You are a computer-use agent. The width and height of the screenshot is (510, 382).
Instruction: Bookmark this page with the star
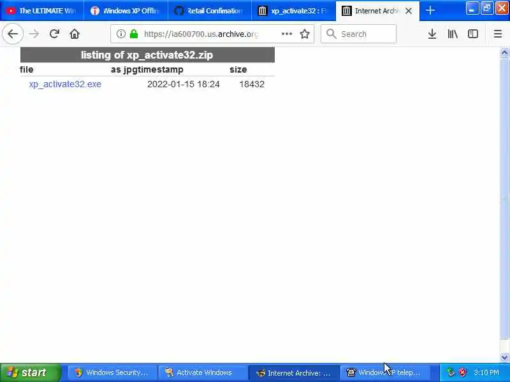[305, 34]
